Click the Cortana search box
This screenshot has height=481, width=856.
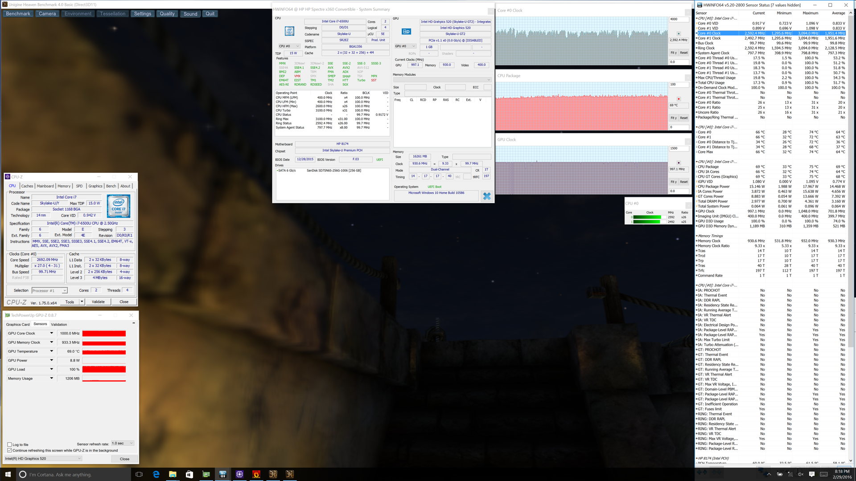click(60, 474)
